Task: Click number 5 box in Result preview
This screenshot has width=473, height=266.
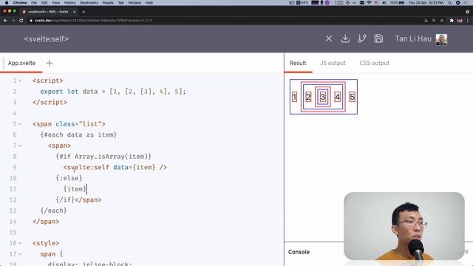Action: click(352, 97)
